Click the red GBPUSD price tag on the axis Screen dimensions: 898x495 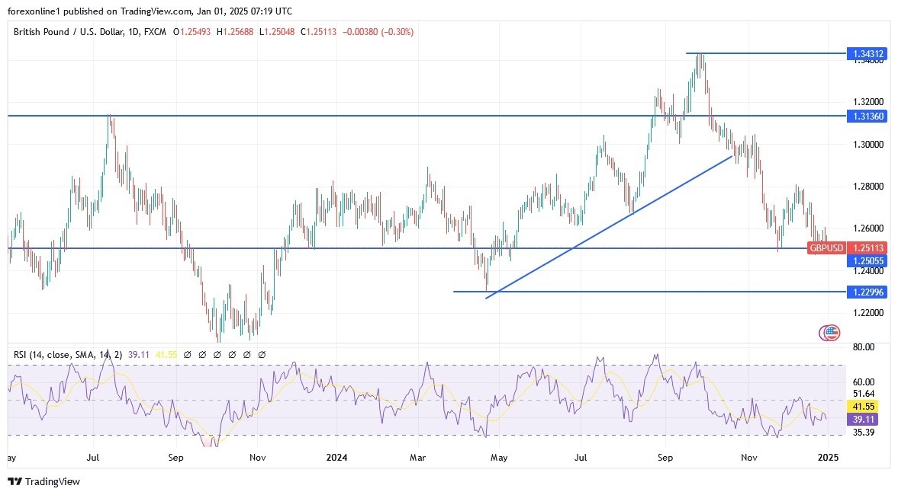tap(827, 247)
